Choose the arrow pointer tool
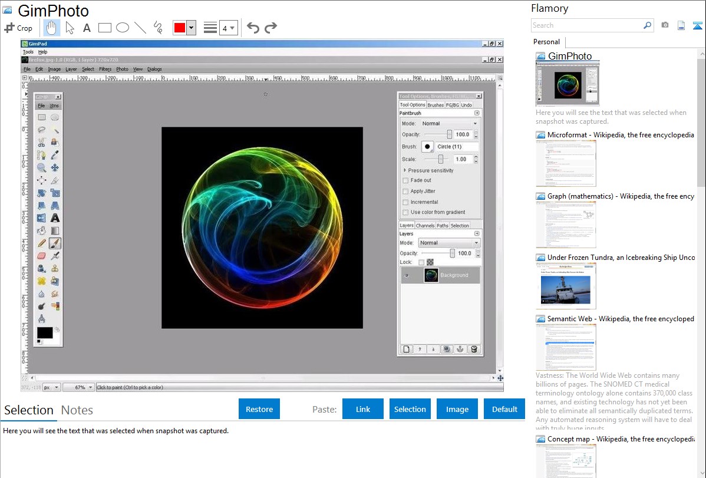Viewport: 706px width, 478px height. [x=70, y=28]
